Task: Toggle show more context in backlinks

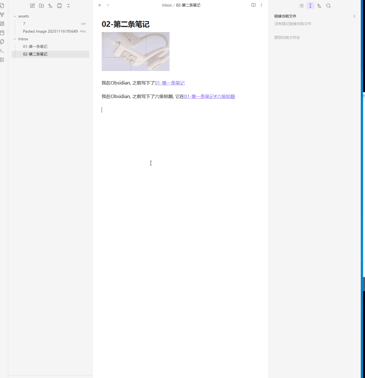Action: [310, 6]
